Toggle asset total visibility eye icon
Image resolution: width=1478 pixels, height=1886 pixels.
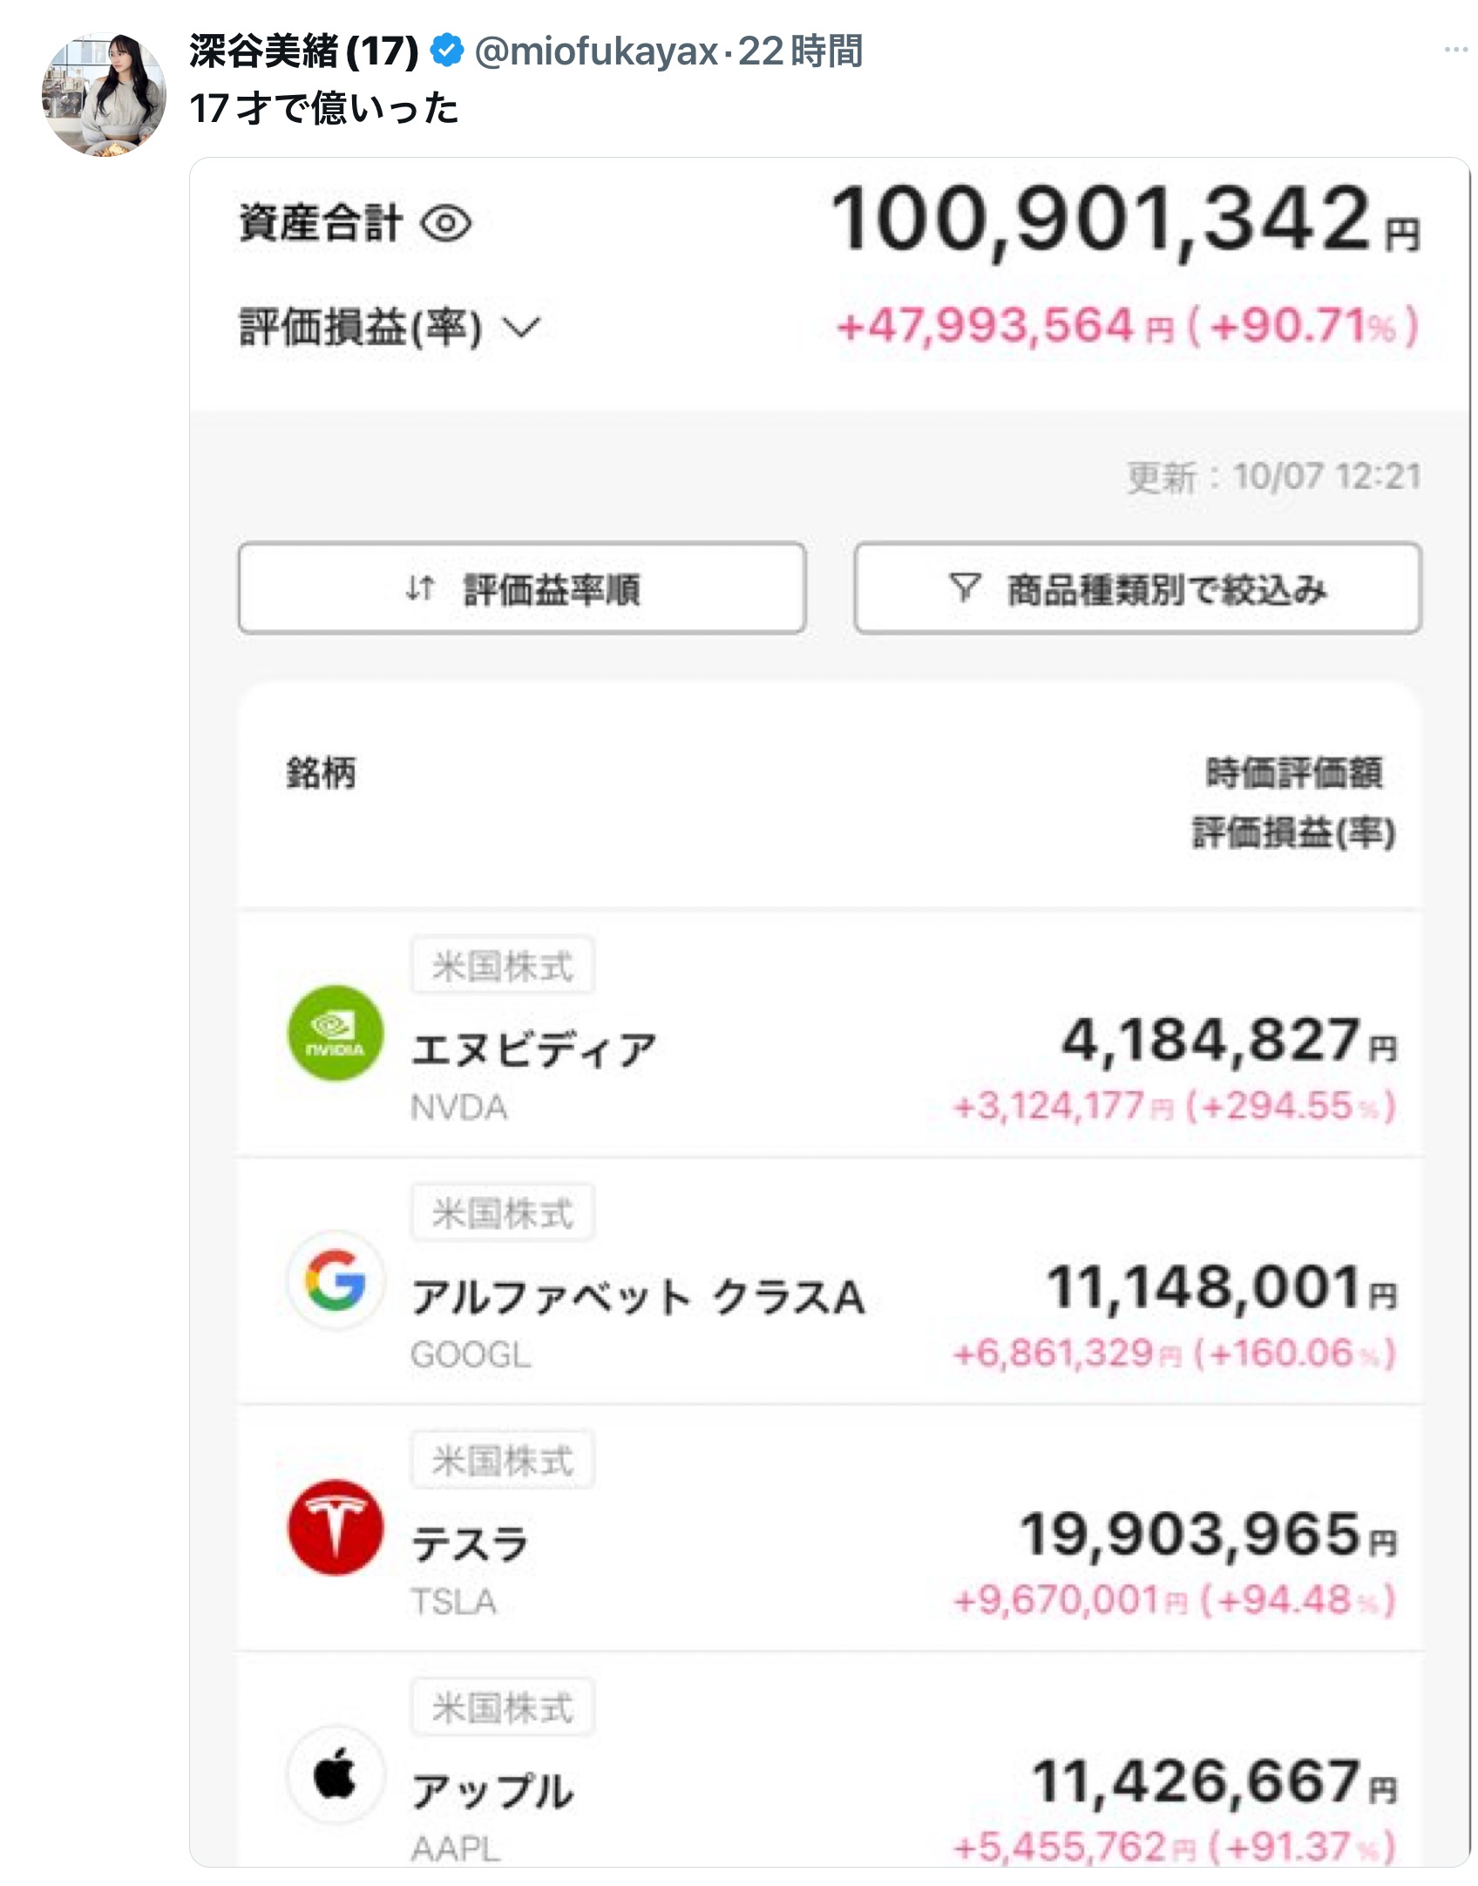pyautogui.click(x=446, y=224)
